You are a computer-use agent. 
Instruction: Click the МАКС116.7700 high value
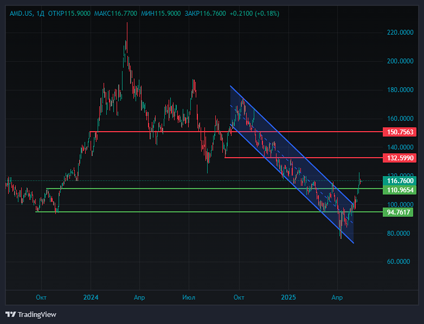point(115,14)
